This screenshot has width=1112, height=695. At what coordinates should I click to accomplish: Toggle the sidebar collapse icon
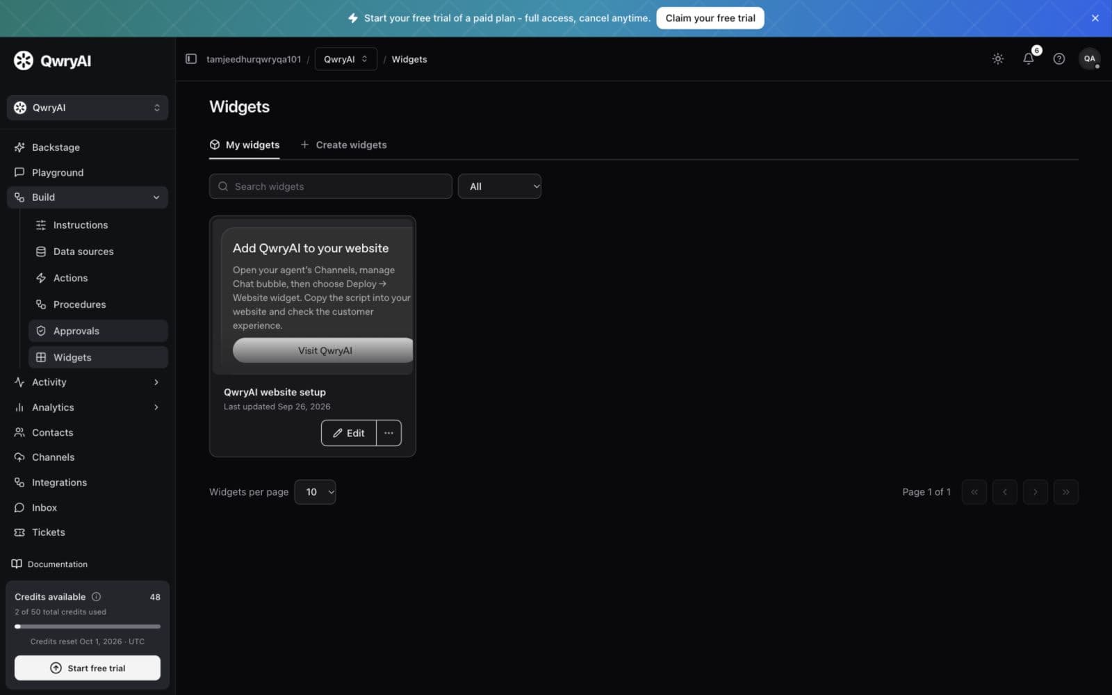point(191,59)
